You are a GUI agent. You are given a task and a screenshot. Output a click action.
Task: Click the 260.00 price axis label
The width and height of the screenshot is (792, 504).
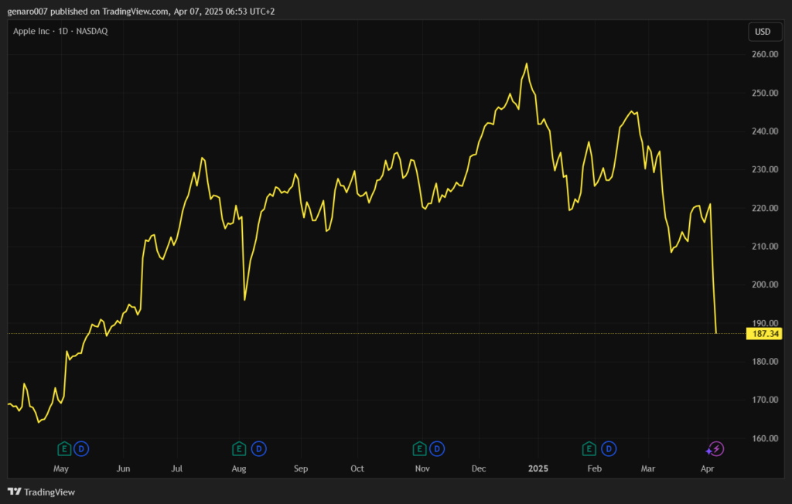pos(763,55)
